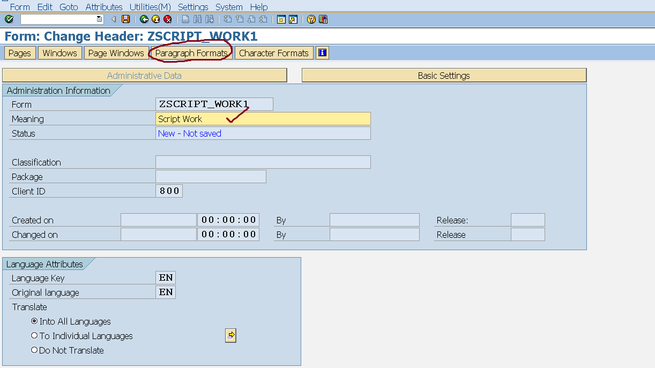Switch to the Paragraph Formats tab
The image size is (655, 368).
[191, 52]
